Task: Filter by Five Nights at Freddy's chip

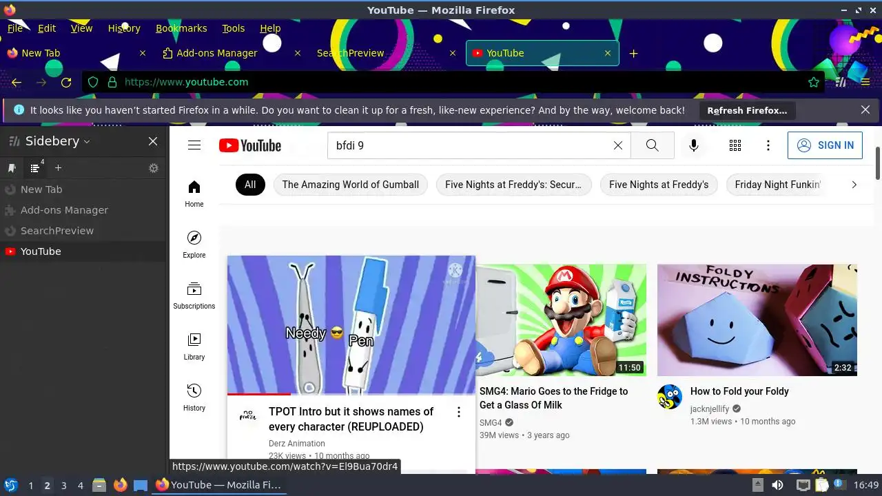Action: click(659, 185)
